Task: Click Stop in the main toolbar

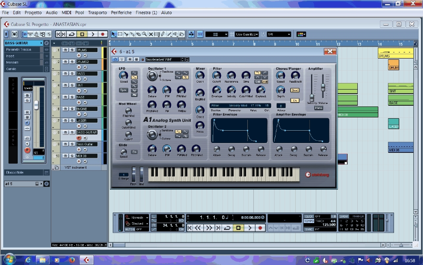Action: point(82,34)
